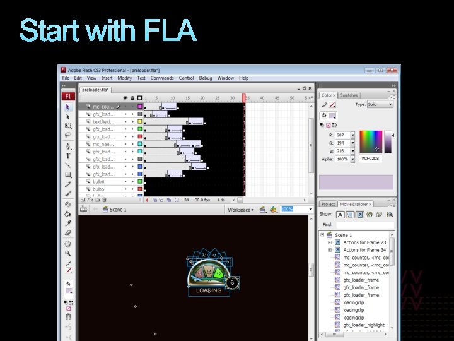The image size is (454, 341).
Task: Click the stage edit-bar anchor icon
Action: click(x=83, y=209)
